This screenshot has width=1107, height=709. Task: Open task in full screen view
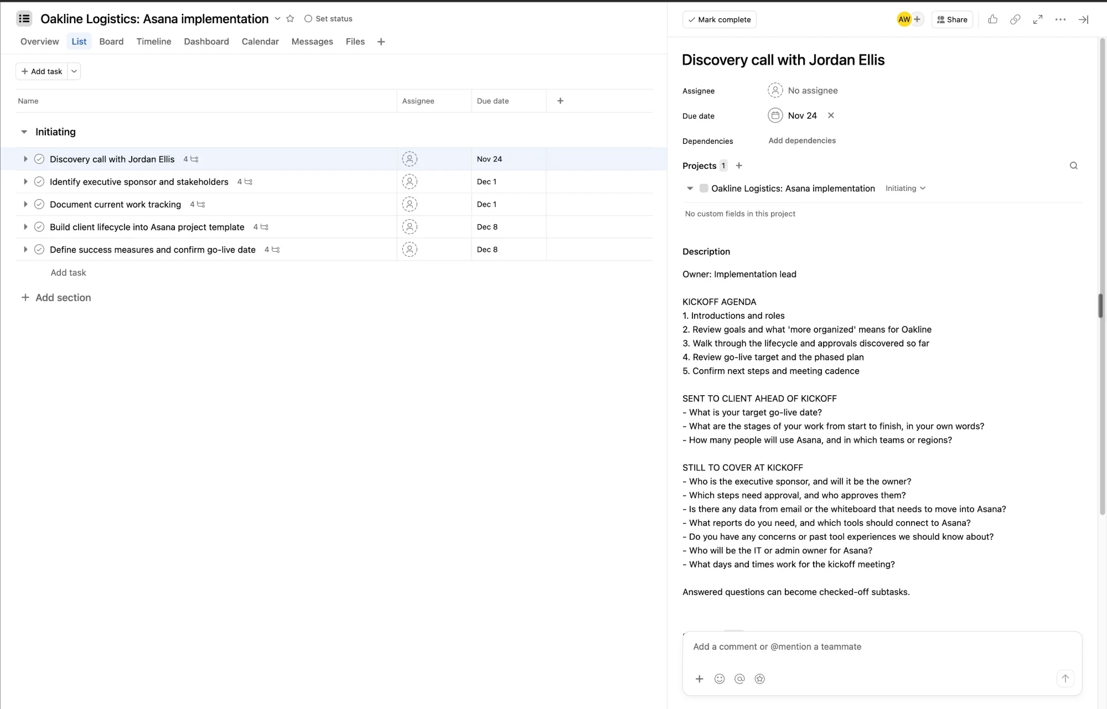(x=1038, y=19)
